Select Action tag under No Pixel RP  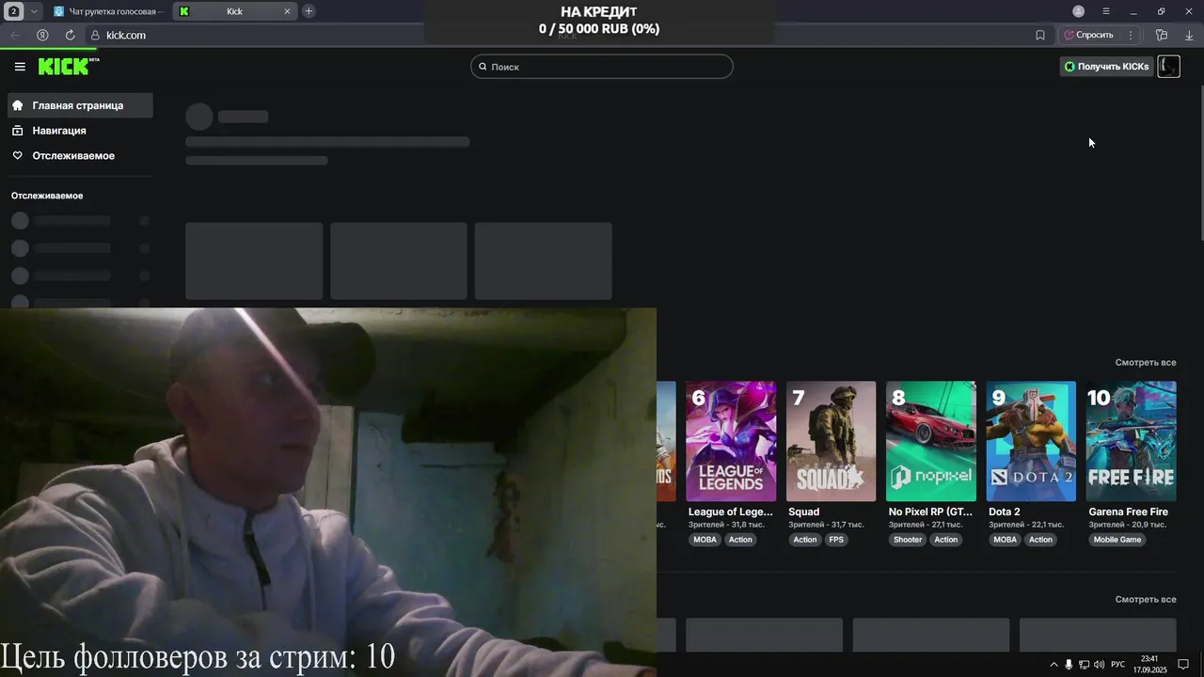tap(946, 540)
